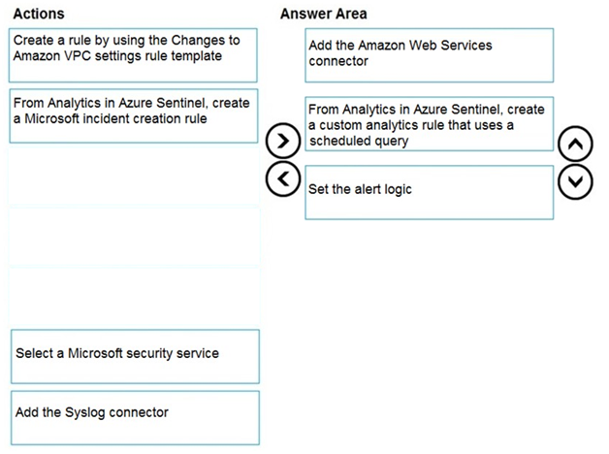Select the custom analytics rule scheduled query answer
The image size is (609, 454).
(430, 124)
